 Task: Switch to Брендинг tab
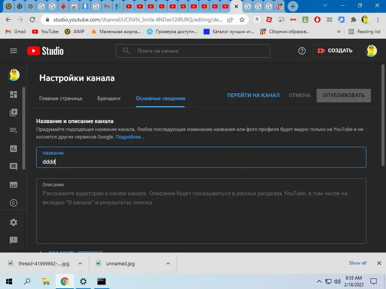point(109,98)
